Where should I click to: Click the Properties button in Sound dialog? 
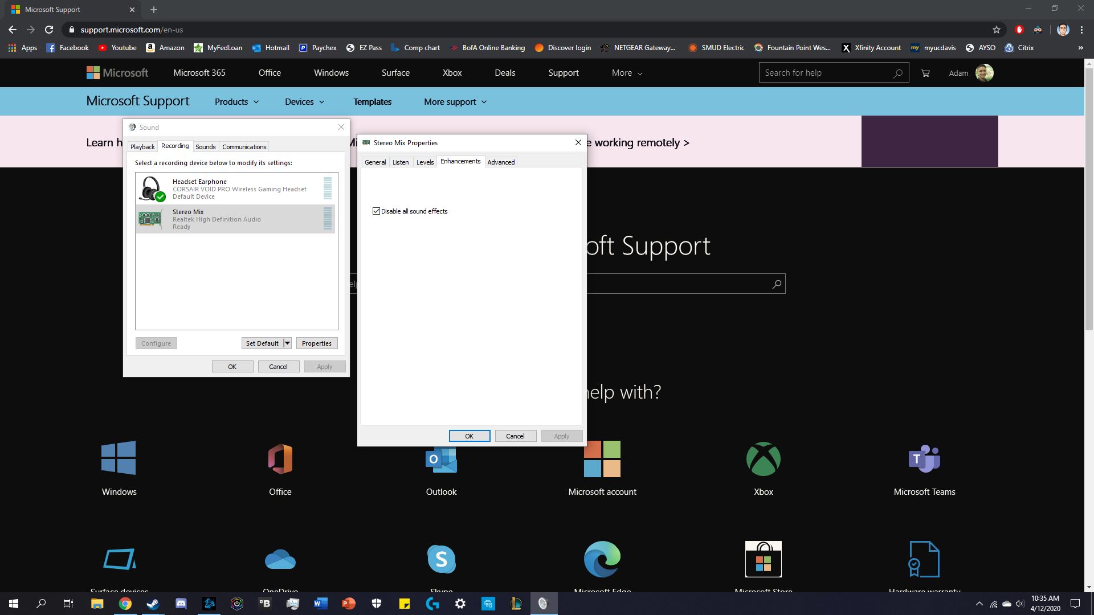317,343
